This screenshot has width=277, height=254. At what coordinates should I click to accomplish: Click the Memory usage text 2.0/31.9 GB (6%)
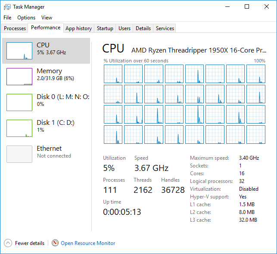point(56,78)
